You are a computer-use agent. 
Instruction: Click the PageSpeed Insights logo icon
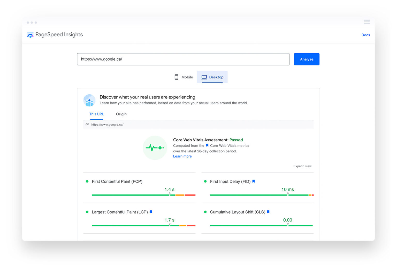click(30, 35)
